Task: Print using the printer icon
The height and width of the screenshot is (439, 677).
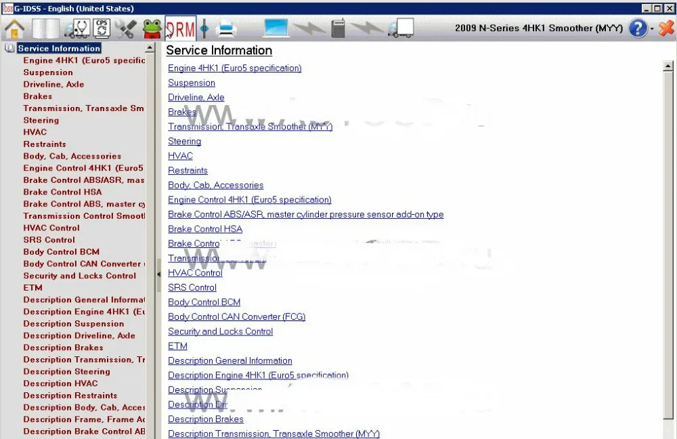Action: 227,29
